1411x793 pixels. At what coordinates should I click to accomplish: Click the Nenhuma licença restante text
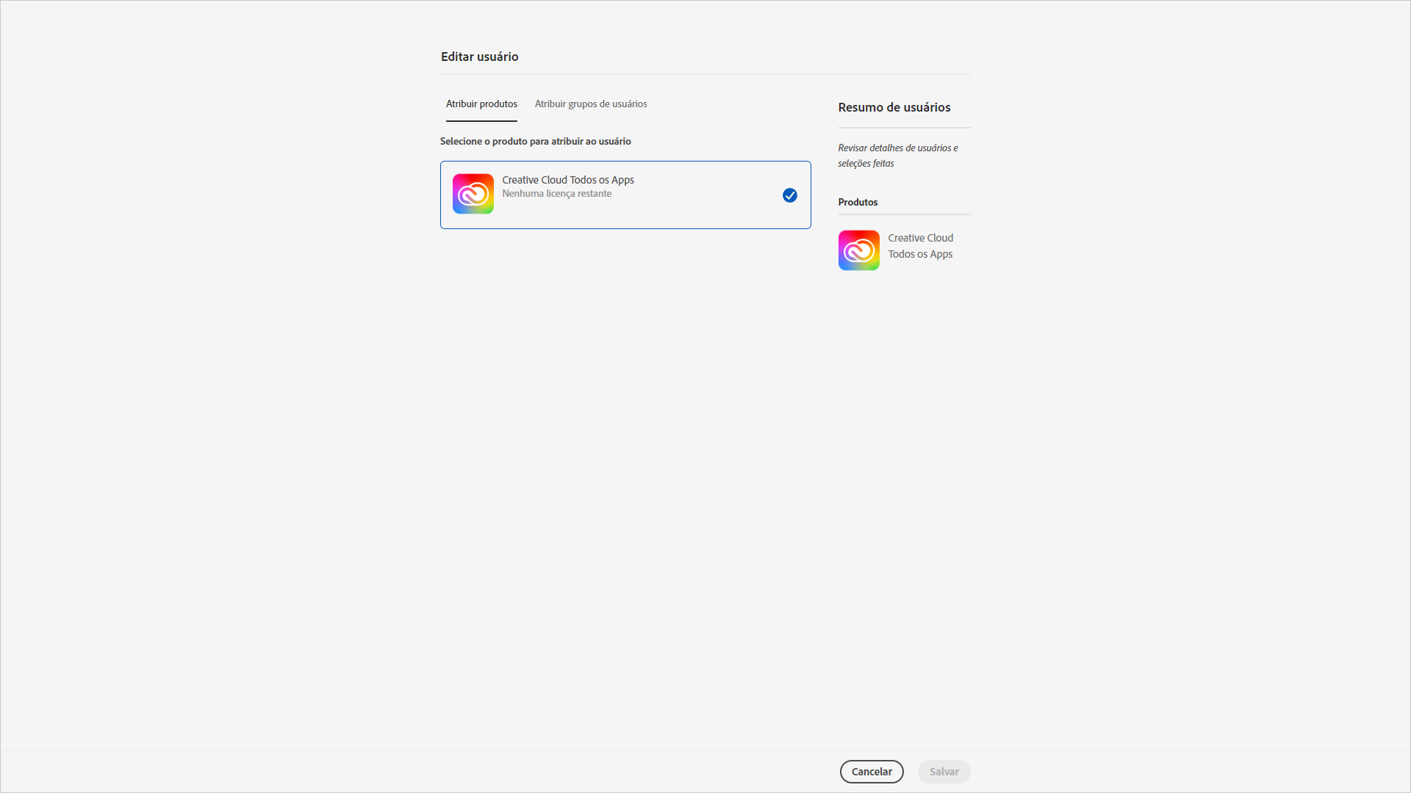(556, 194)
